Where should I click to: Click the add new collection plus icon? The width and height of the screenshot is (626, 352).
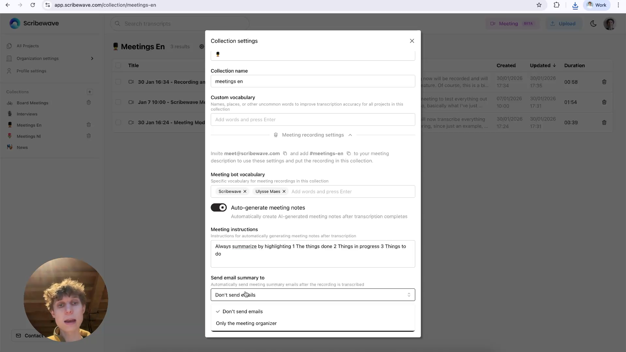[90, 92]
